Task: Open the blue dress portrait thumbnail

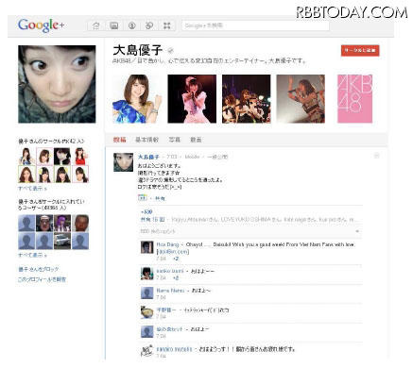Action: pyautogui.click(x=137, y=99)
